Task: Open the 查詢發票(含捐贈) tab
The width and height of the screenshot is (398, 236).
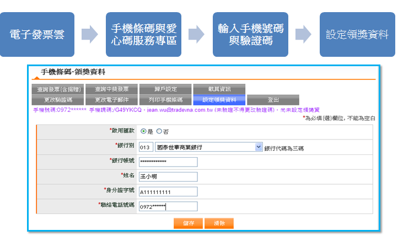Action: [x=58, y=89]
